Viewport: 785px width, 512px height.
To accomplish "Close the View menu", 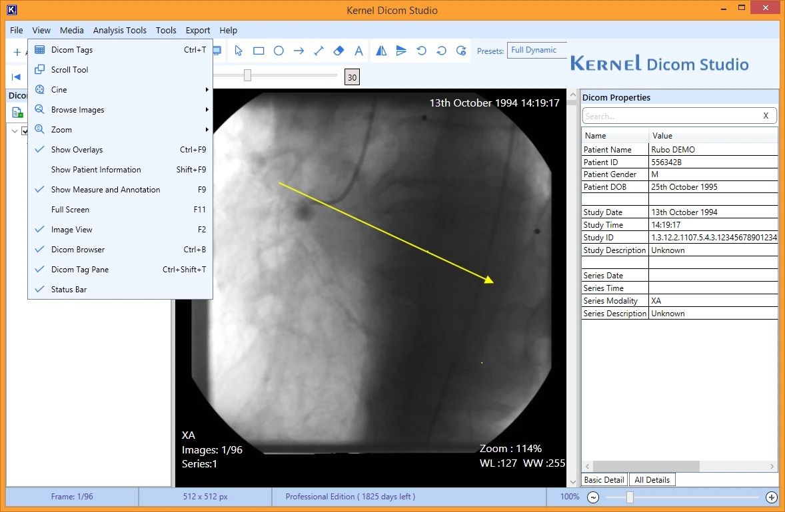I will (41, 30).
